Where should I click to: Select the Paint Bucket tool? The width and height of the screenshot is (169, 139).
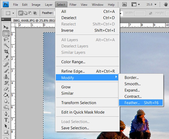(6, 95)
